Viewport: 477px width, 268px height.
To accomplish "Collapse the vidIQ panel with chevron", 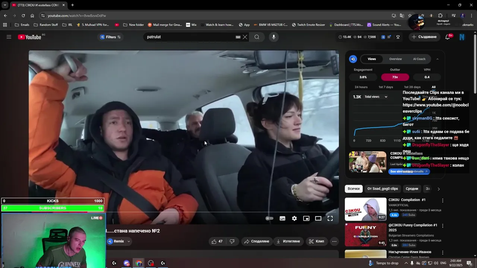I will 437,59.
